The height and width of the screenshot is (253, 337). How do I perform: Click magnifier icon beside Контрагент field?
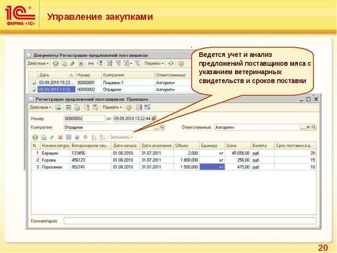point(162,127)
